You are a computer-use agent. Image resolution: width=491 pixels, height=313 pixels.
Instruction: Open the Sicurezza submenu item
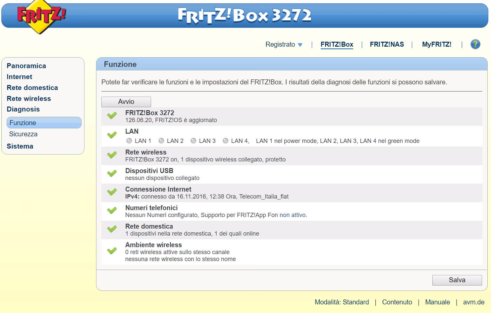(x=23, y=134)
